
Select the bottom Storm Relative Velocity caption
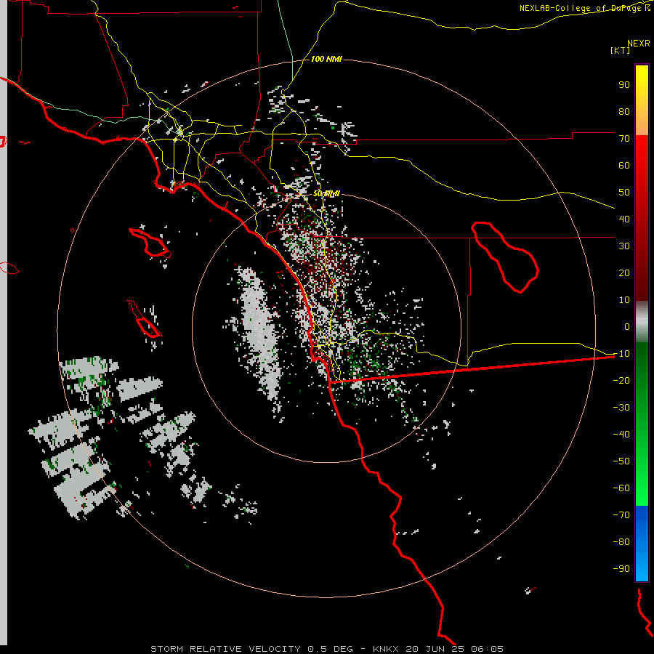[x=327, y=649]
